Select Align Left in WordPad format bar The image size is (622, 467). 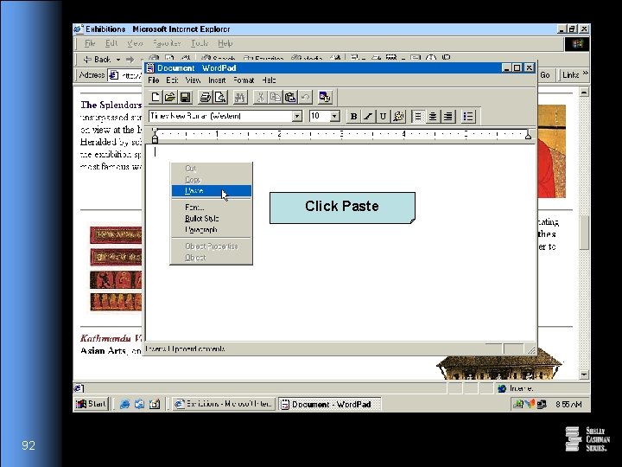(418, 117)
